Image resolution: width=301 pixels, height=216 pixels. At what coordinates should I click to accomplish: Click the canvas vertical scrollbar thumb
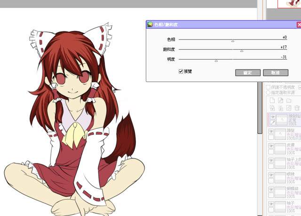click(x=260, y=108)
